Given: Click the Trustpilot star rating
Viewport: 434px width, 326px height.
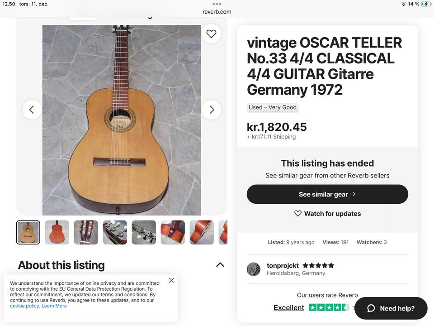Looking at the screenshot, I should click(329, 307).
